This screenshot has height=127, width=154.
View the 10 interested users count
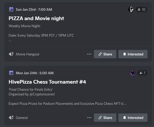142,9
